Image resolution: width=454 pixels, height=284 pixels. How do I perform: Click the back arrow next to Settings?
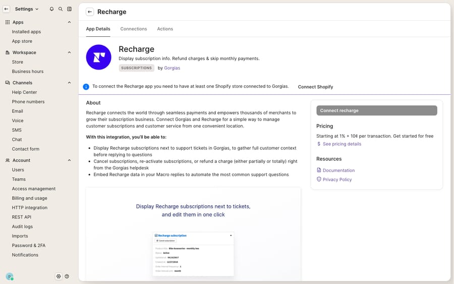[x=6, y=9]
